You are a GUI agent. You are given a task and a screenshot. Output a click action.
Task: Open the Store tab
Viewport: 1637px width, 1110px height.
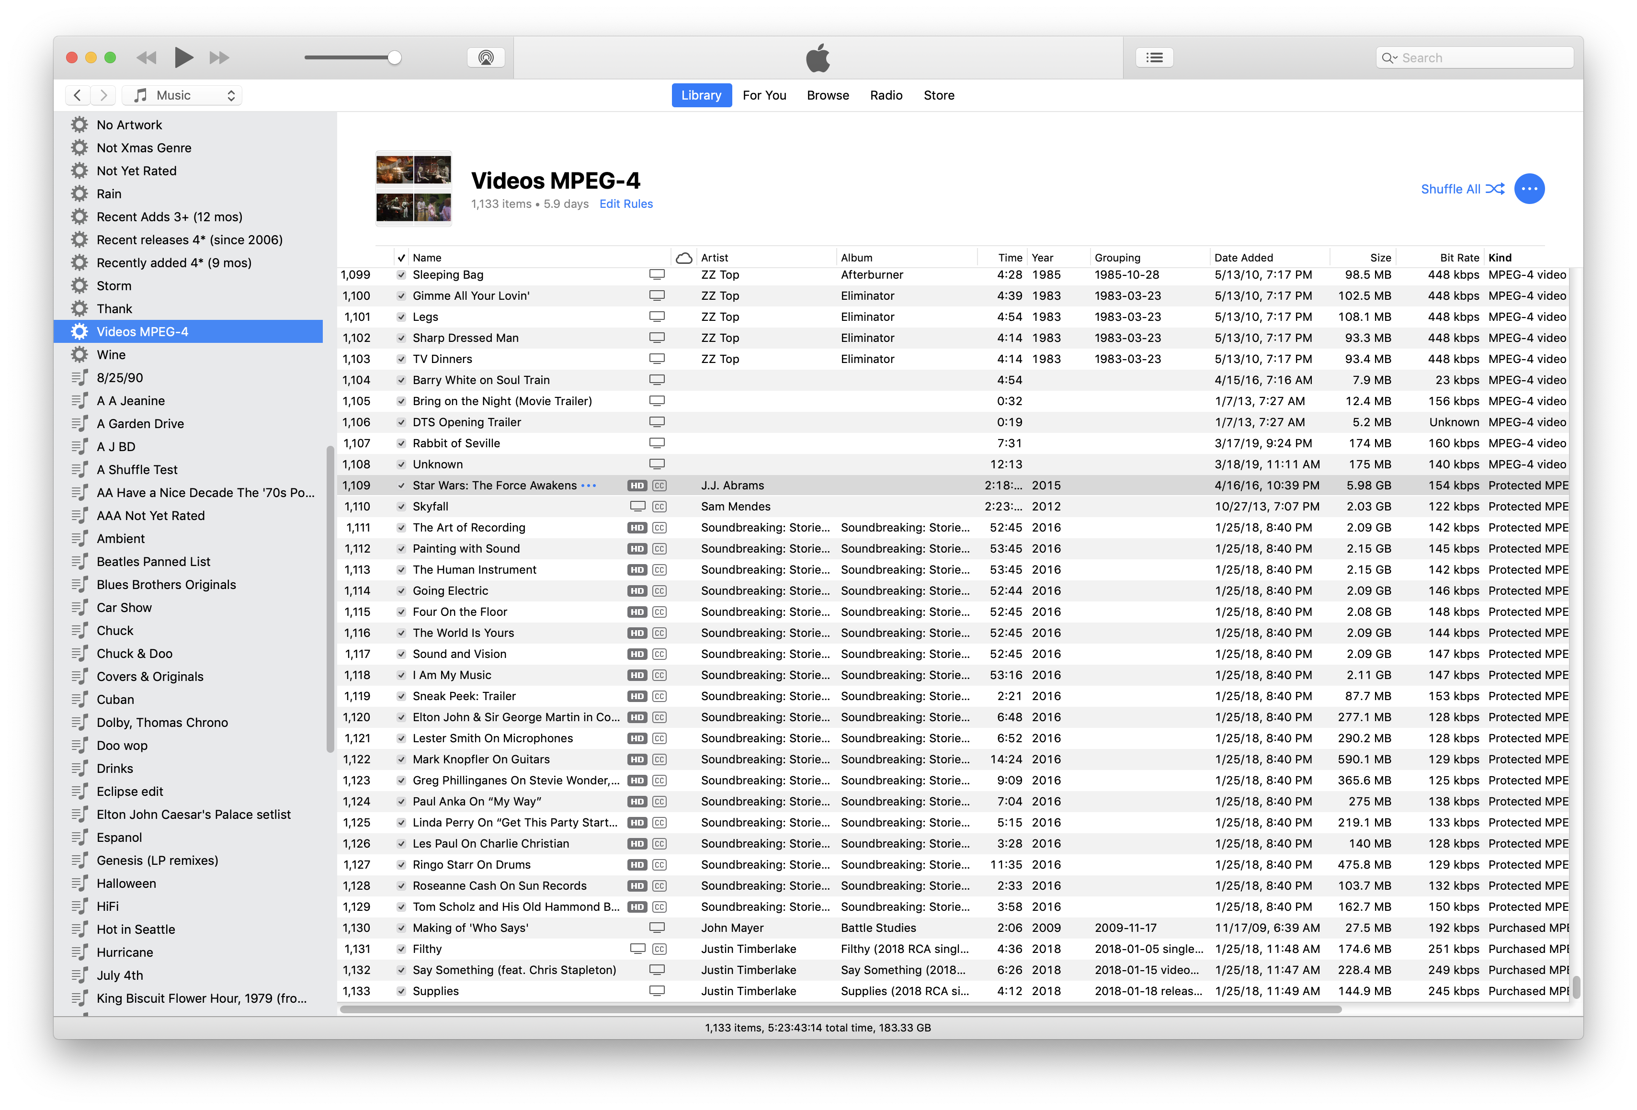pos(938,95)
